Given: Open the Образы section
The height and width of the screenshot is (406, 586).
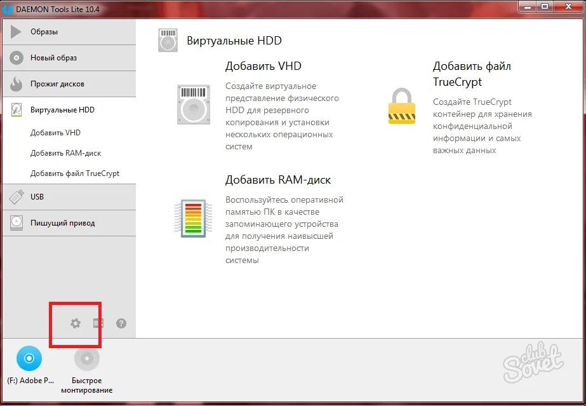Looking at the screenshot, I should point(69,32).
